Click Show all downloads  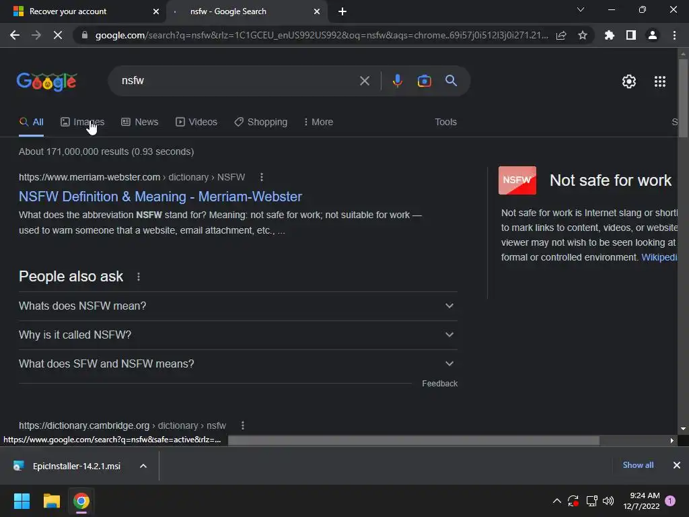click(x=638, y=465)
